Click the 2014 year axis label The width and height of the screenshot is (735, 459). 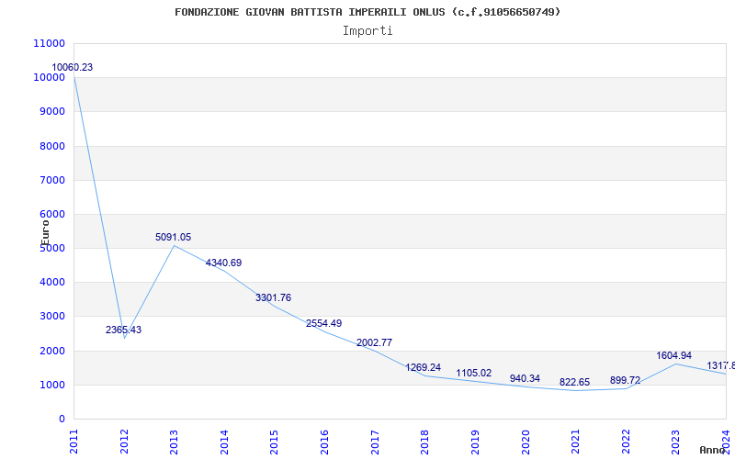click(x=224, y=442)
